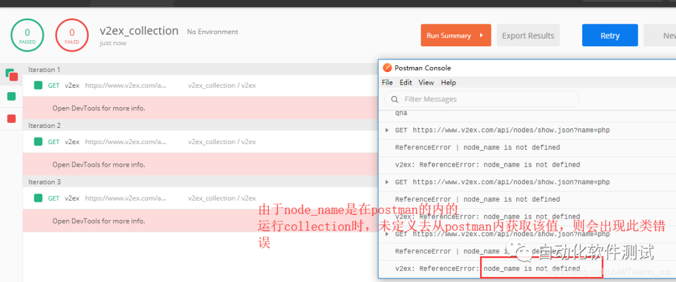Screen dimensions: 676x282
Task: Click the magnifier icon in Filter Messages
Action: pyautogui.click(x=394, y=99)
